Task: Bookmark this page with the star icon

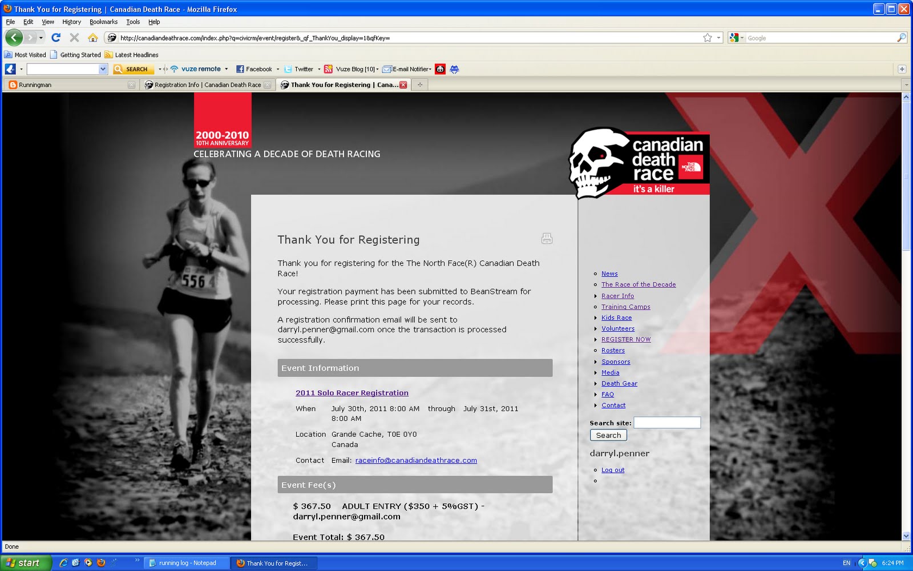Action: [x=708, y=38]
